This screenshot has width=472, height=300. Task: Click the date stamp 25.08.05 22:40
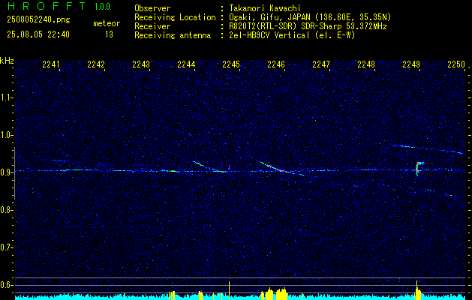tap(38, 34)
